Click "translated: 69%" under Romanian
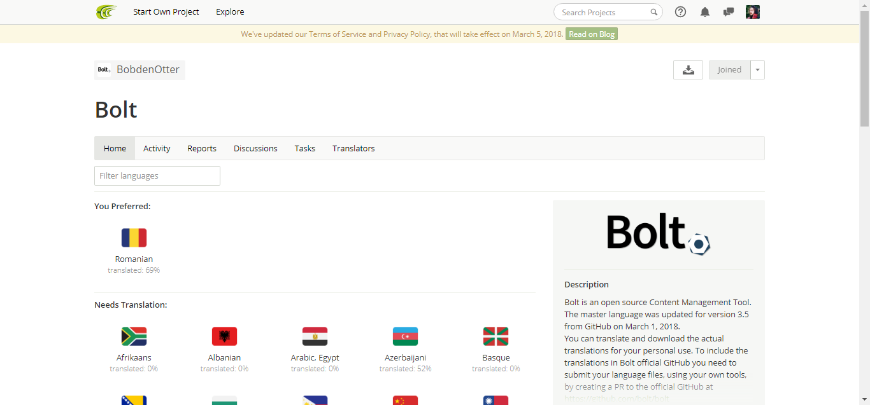The image size is (870, 405). coord(134,270)
